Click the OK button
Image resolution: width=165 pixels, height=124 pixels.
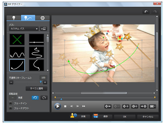click(x=125, y=117)
